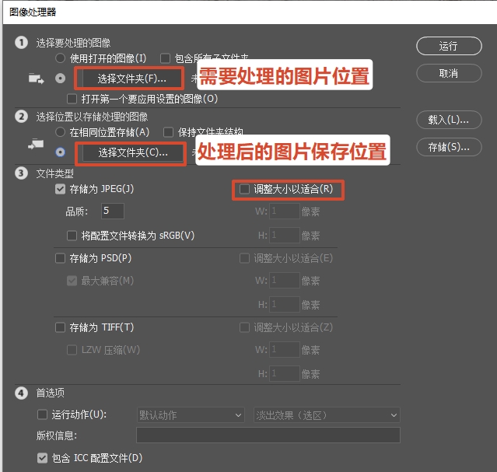Viewport: 497px width, 472px height.
Task: Click the 品质: label
Action: point(77,212)
